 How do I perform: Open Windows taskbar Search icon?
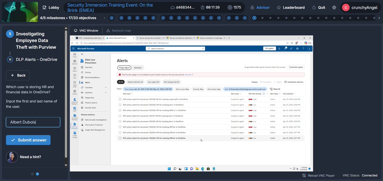coord(175,168)
